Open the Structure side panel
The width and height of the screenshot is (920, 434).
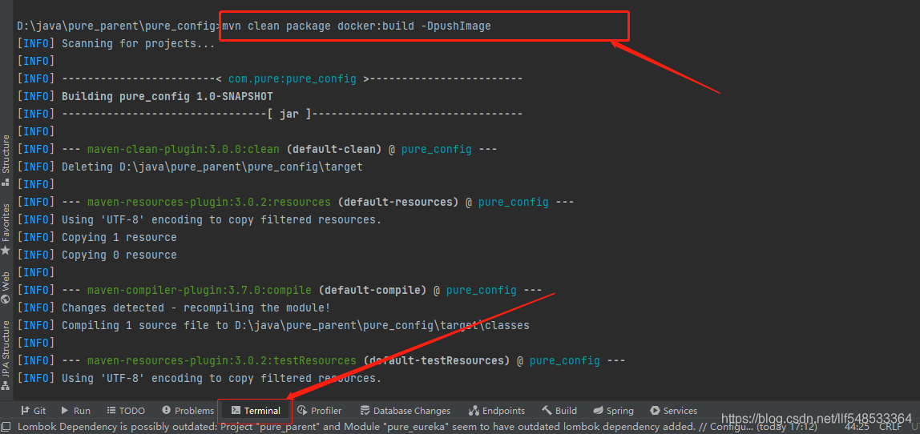click(6, 161)
